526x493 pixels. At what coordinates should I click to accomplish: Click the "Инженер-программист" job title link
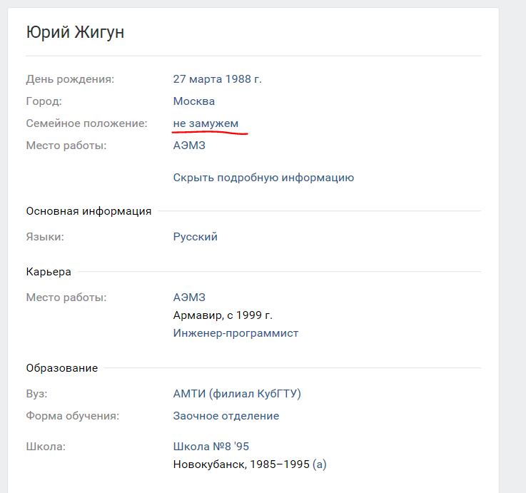tap(236, 333)
